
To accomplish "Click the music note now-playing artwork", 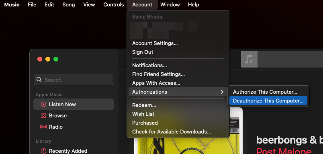I will tap(249, 59).
